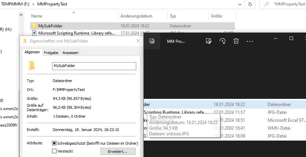Click the MySubFolder folder icon in file list

[34, 26]
